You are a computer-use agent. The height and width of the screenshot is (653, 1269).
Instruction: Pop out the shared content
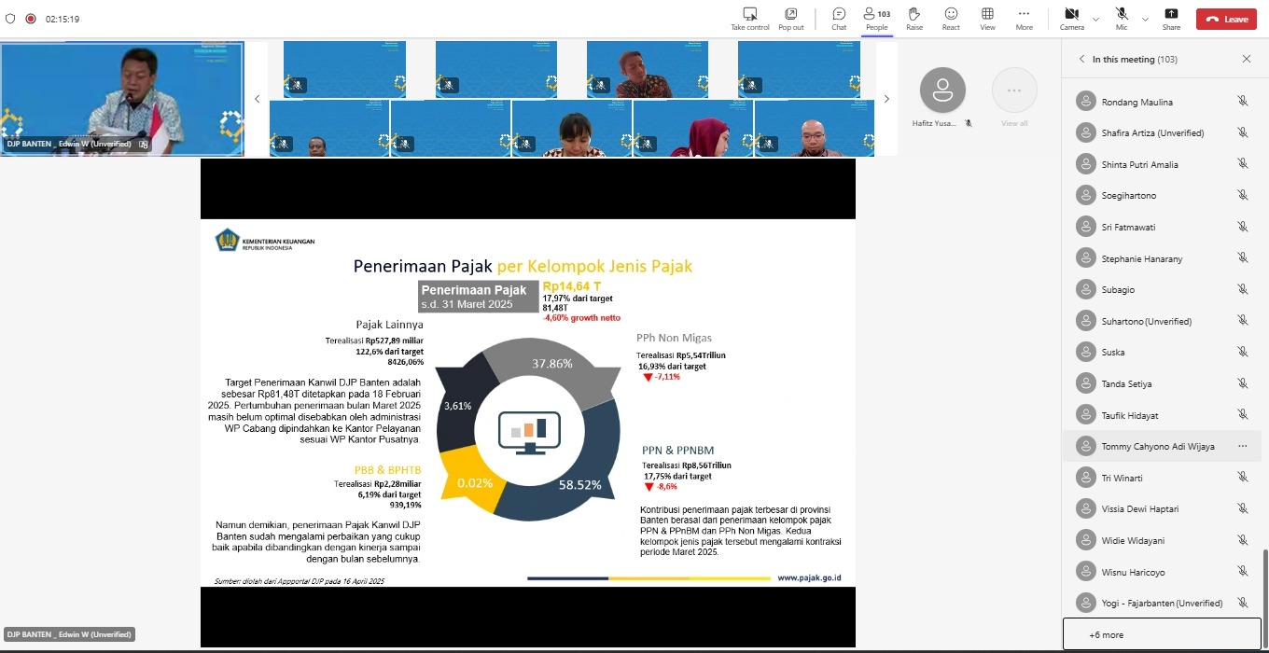790,14
